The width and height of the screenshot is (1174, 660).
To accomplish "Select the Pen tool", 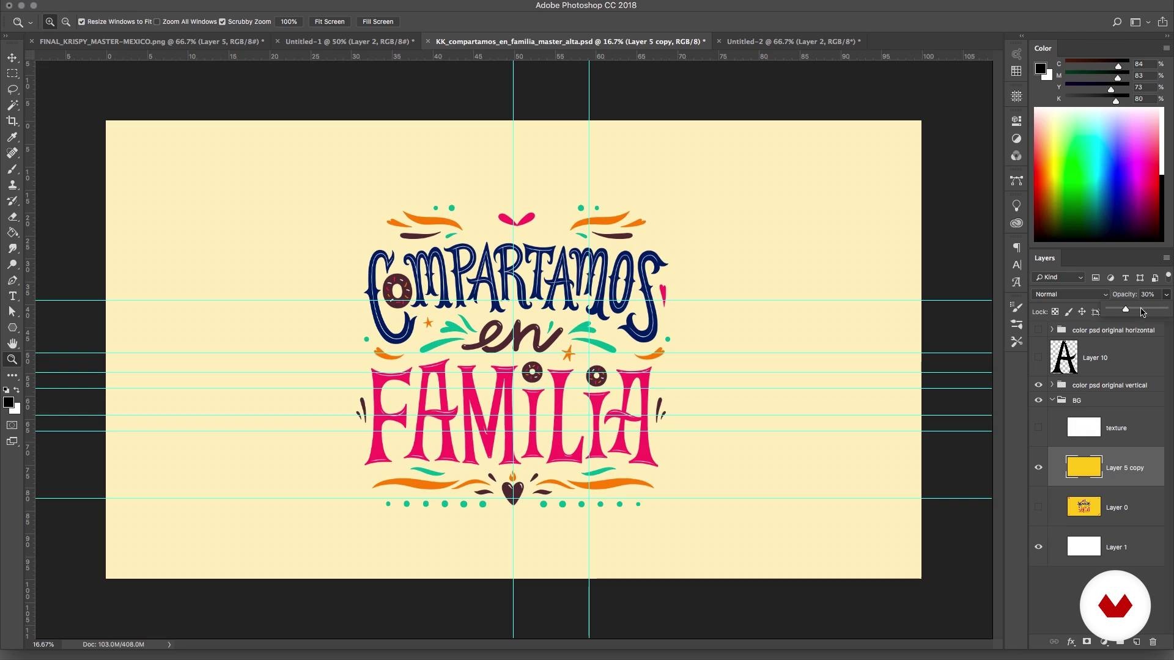I will [x=12, y=280].
